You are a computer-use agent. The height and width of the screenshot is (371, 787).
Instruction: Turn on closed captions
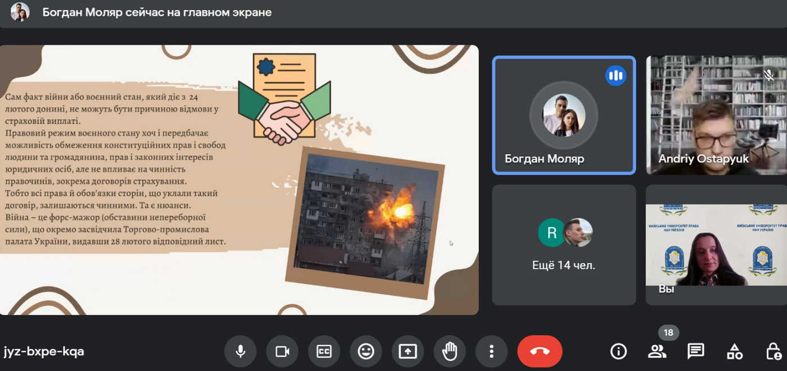click(x=324, y=351)
